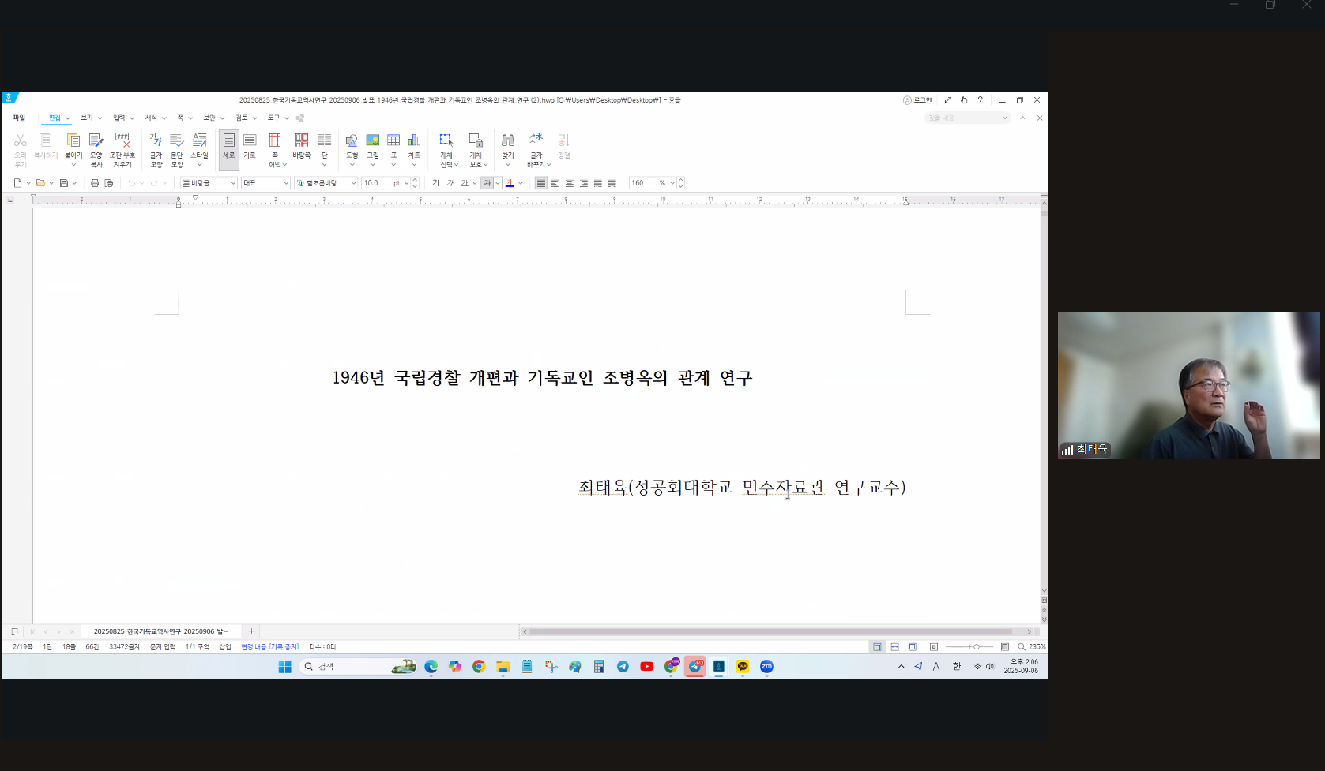
Task: Open the 파일 menu
Action: 19,118
